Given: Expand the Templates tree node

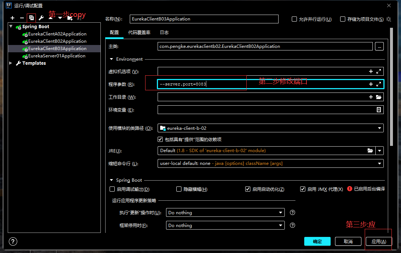Looking at the screenshot, I should (x=11, y=63).
